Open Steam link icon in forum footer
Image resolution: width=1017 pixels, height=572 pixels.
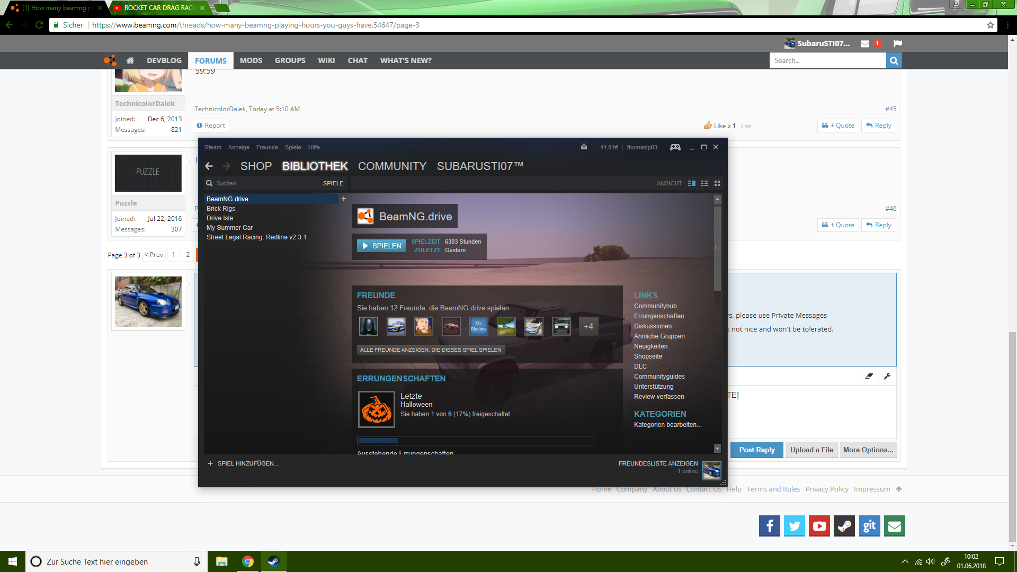point(844,526)
